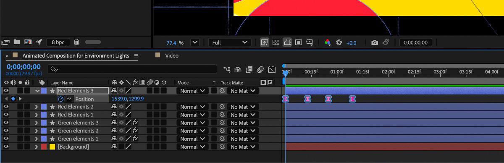Toggle hiding of shy layers in the timeline
The image size is (504, 163).
[x=238, y=69]
